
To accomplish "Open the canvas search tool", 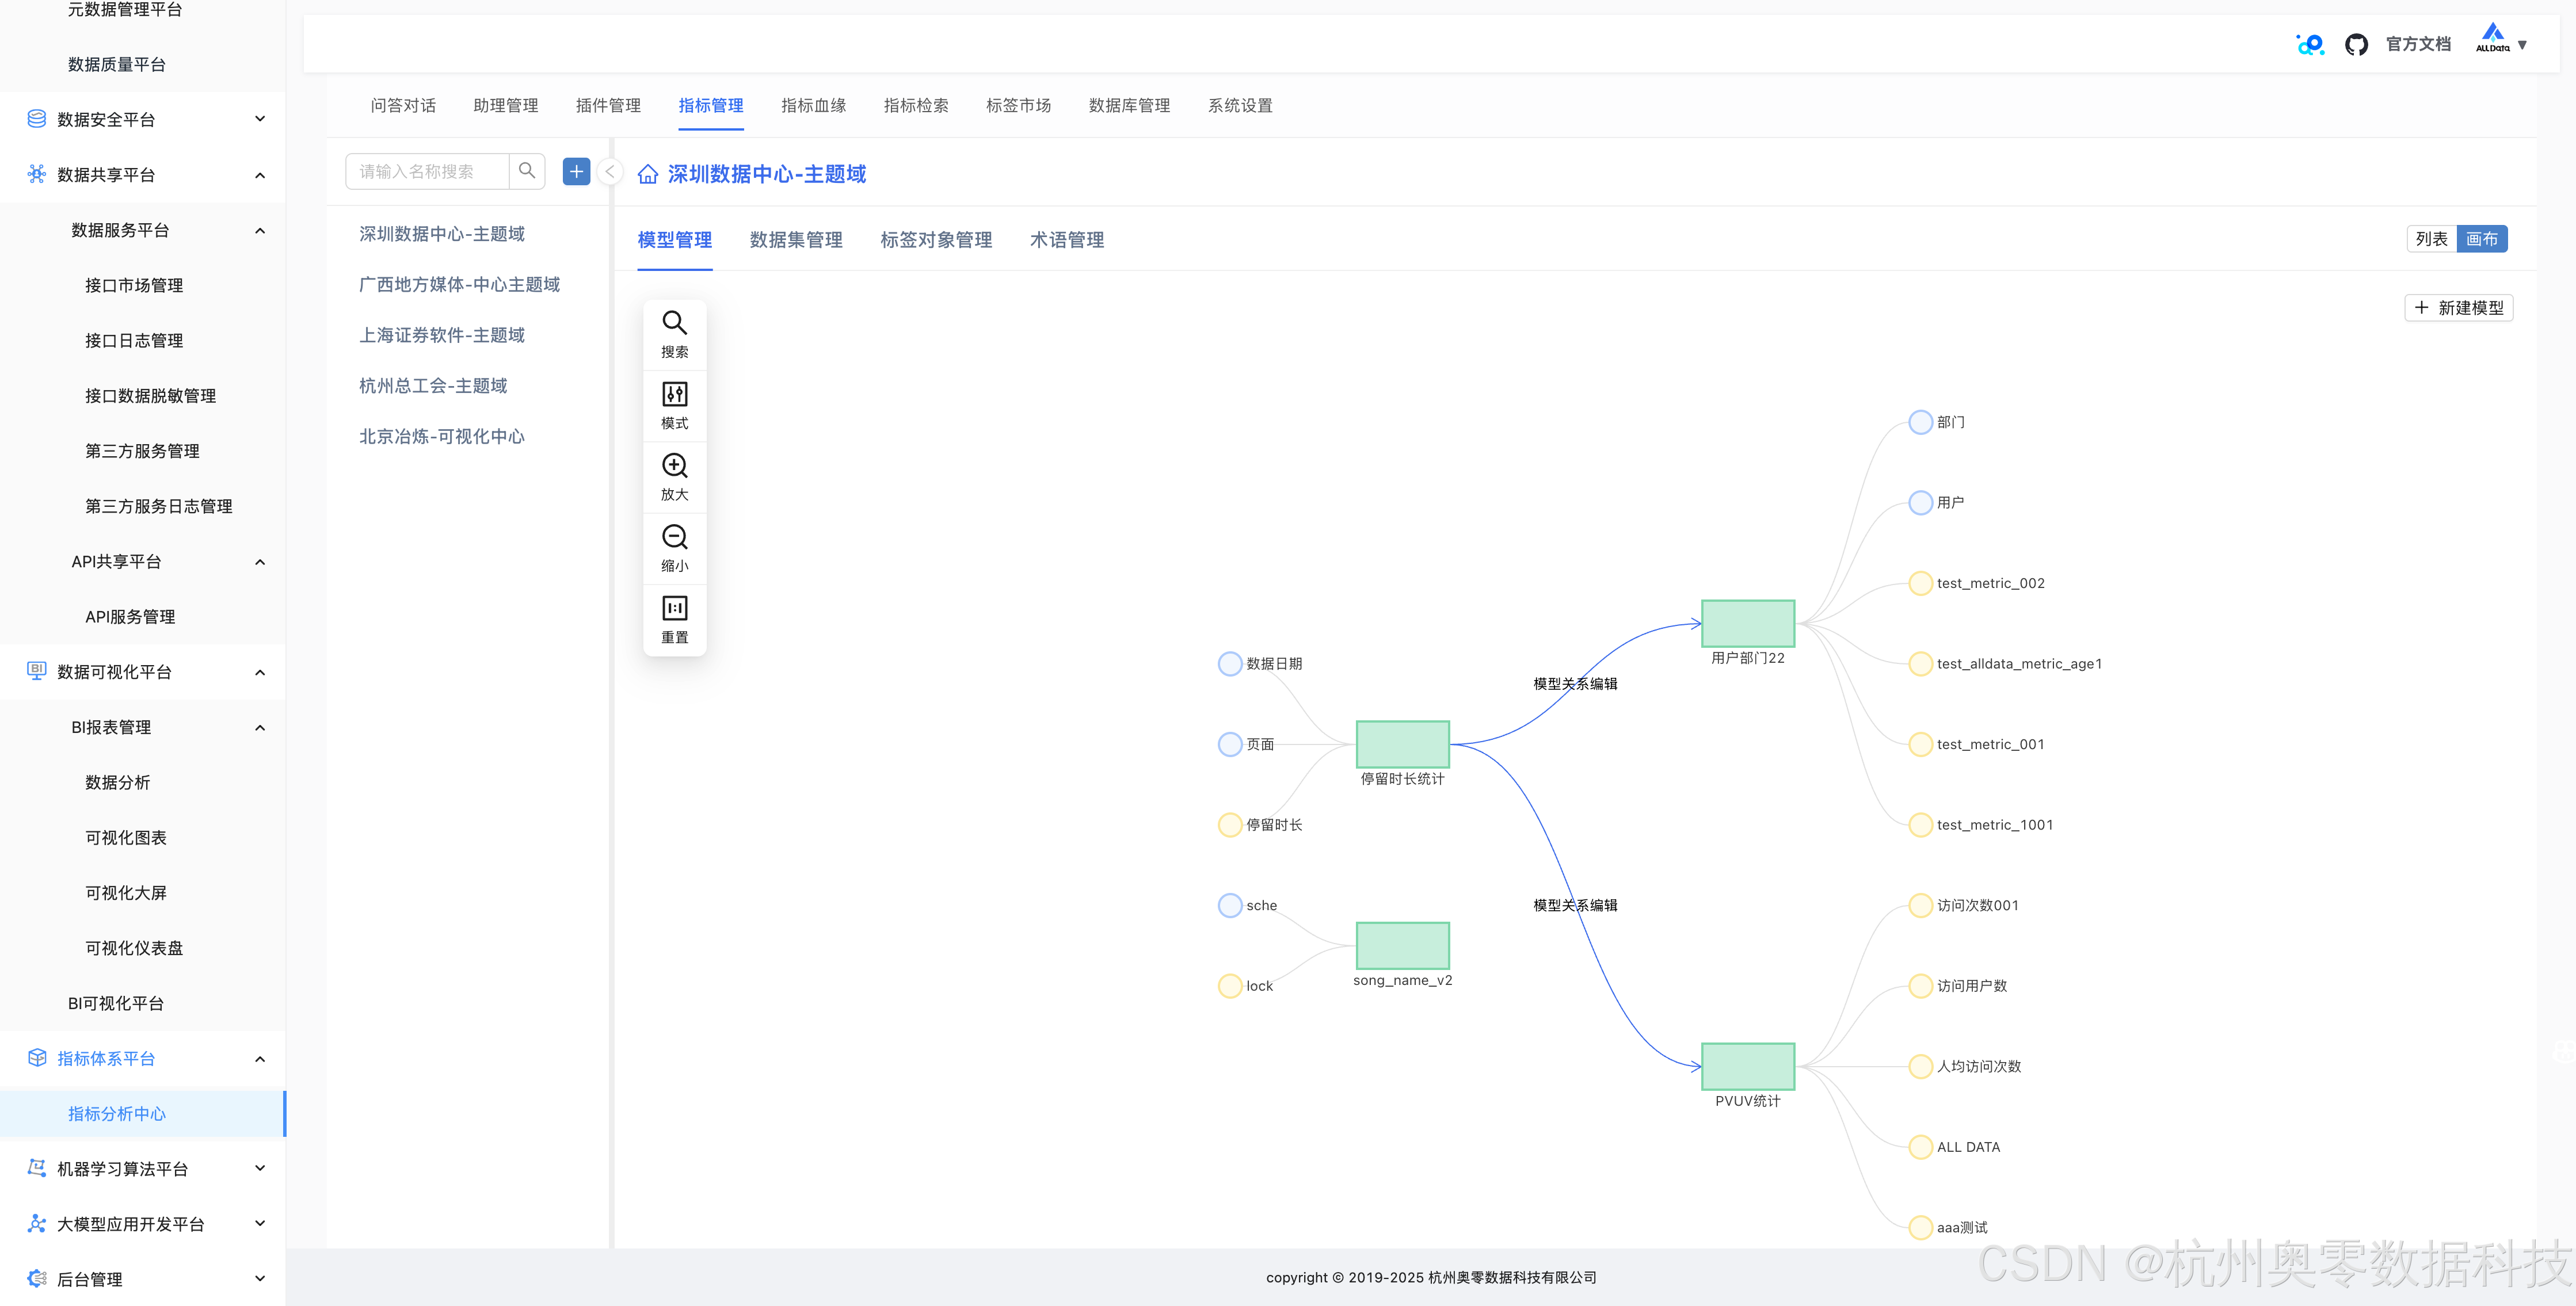I will pyautogui.click(x=674, y=334).
